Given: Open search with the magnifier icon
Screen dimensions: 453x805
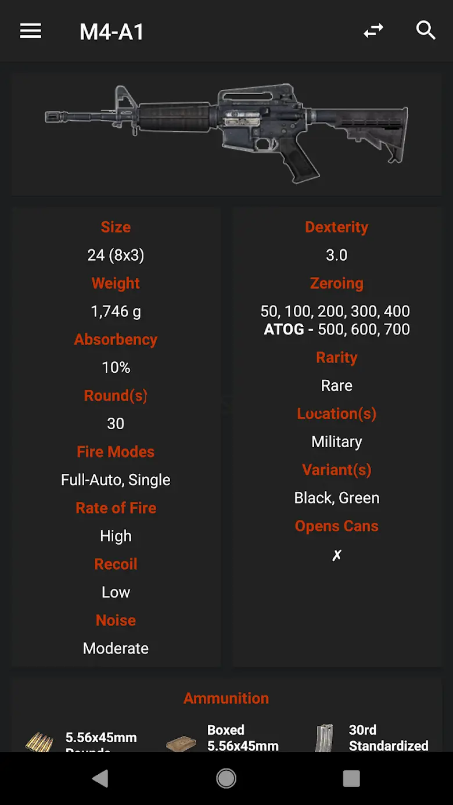Looking at the screenshot, I should click(x=426, y=31).
